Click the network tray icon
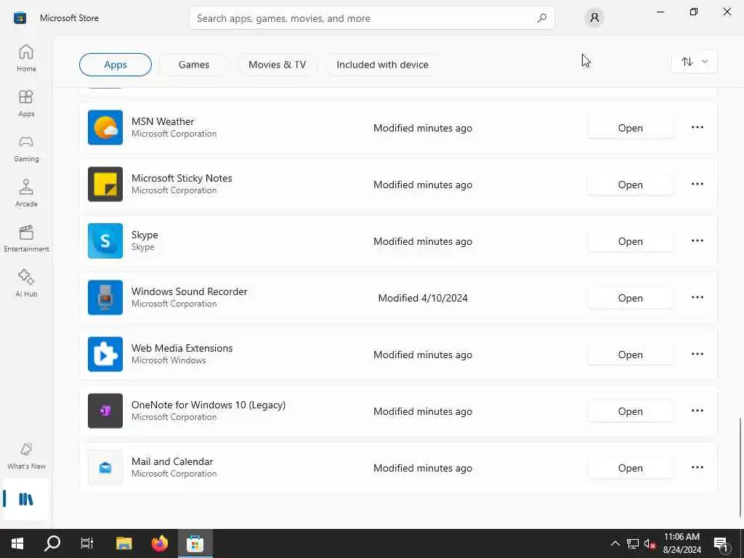This screenshot has height=558, width=744. (633, 543)
